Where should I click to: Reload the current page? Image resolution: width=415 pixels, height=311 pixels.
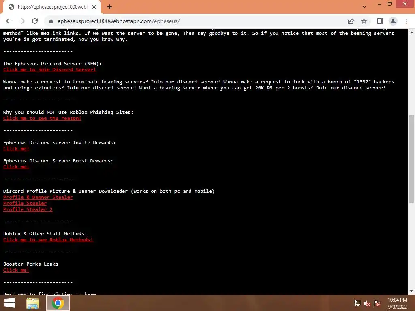pos(35,21)
